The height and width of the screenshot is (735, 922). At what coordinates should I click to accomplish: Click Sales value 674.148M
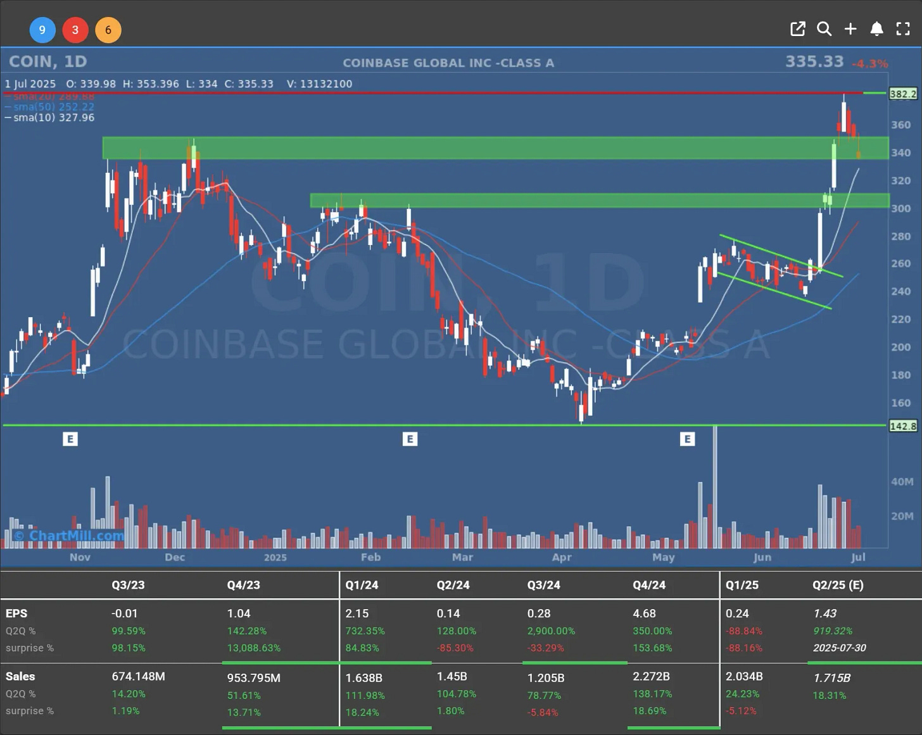point(138,677)
